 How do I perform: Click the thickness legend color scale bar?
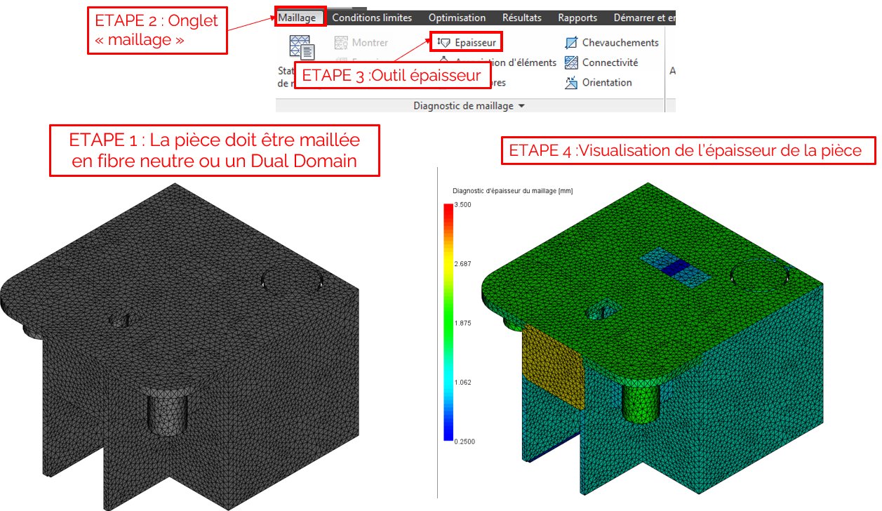click(448, 322)
